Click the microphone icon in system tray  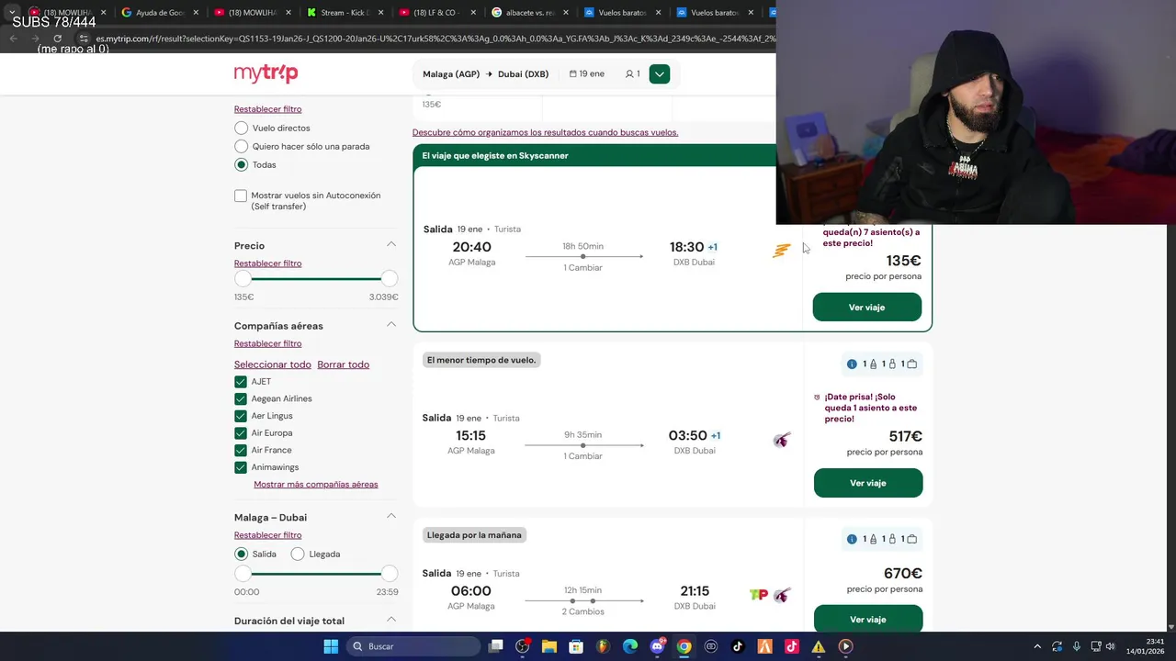(x=1076, y=646)
